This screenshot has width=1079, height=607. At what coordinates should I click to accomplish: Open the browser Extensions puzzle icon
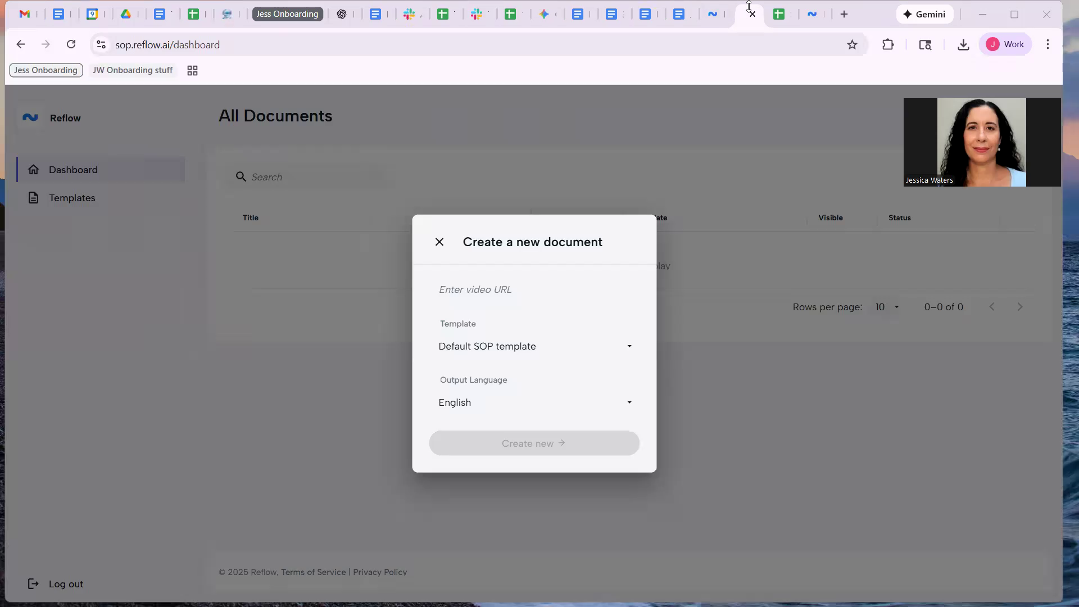[x=888, y=45]
